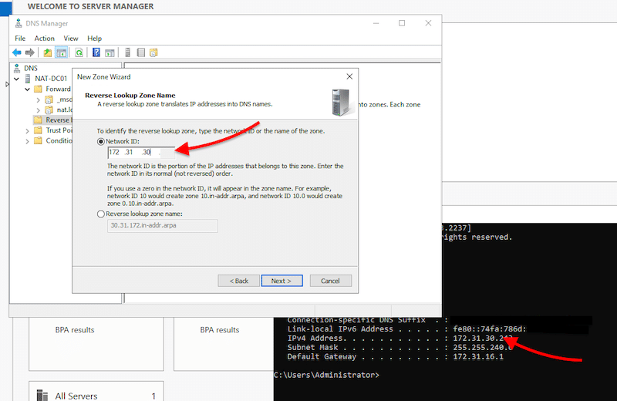Click the command prompt C:\Users\Administrator> line

pos(326,375)
